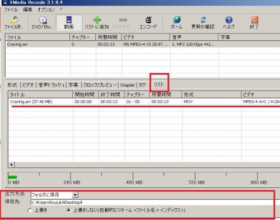Viewport: 280px width, 220px height.
Task: Select the 動画 toolbar button
Action: [x=69, y=22]
